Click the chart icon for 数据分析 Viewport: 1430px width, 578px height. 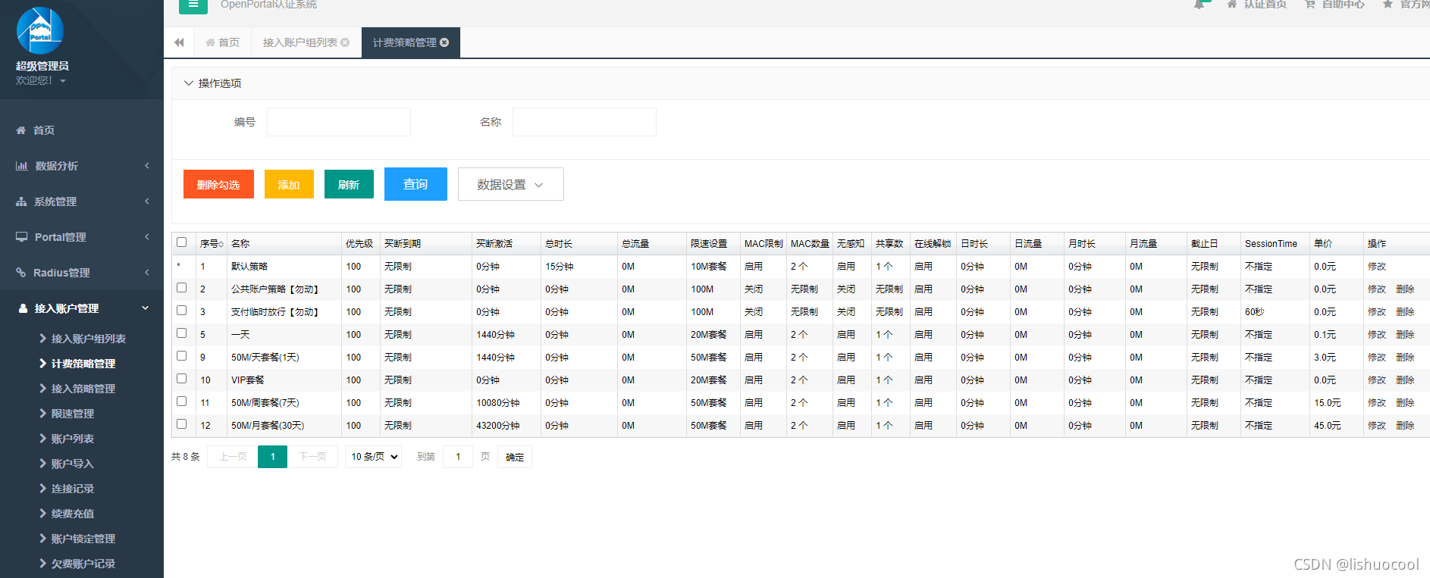click(21, 166)
